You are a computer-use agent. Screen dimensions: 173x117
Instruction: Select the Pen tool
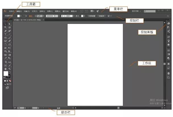[x=5, y=31]
